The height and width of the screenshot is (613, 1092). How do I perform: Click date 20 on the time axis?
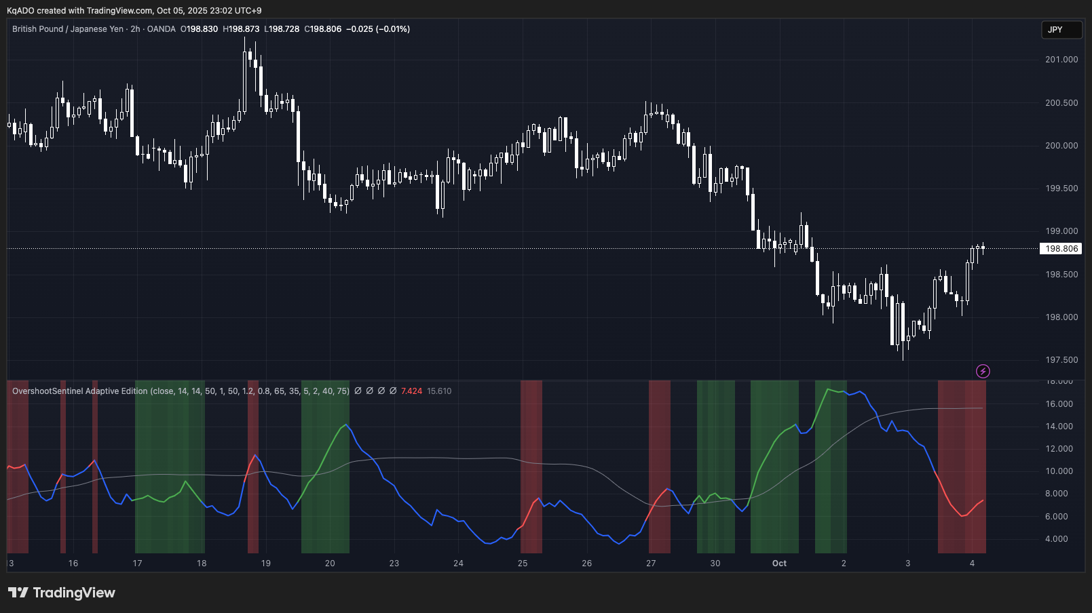330,563
